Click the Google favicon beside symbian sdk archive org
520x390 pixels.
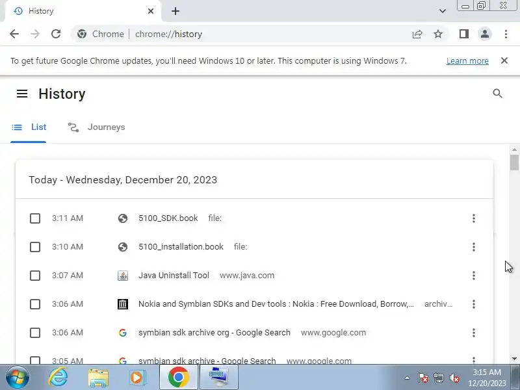(x=123, y=333)
